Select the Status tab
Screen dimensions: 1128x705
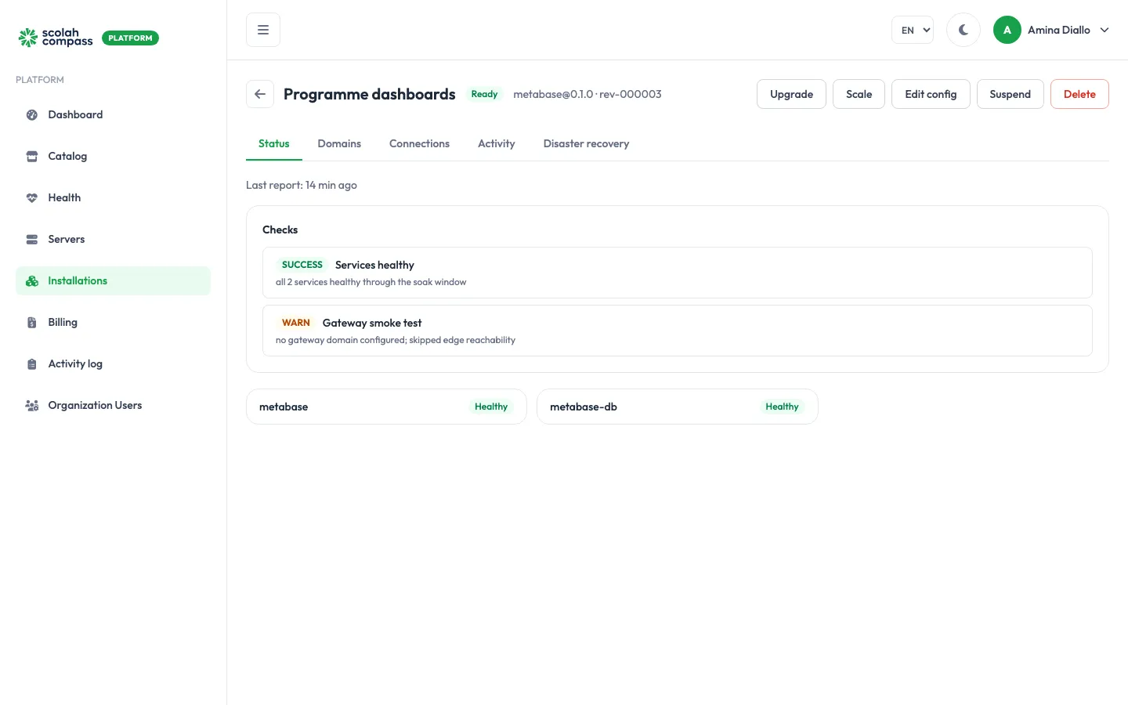coord(274,144)
